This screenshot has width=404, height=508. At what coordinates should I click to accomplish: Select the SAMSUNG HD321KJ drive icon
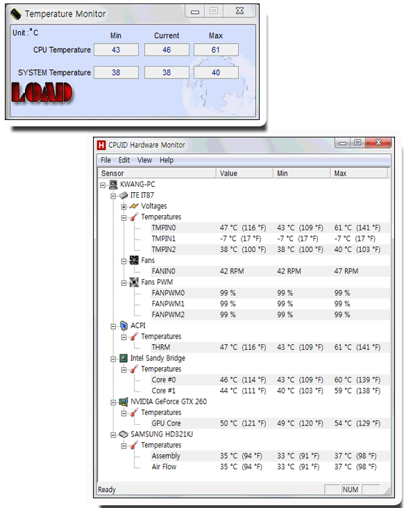click(x=124, y=434)
